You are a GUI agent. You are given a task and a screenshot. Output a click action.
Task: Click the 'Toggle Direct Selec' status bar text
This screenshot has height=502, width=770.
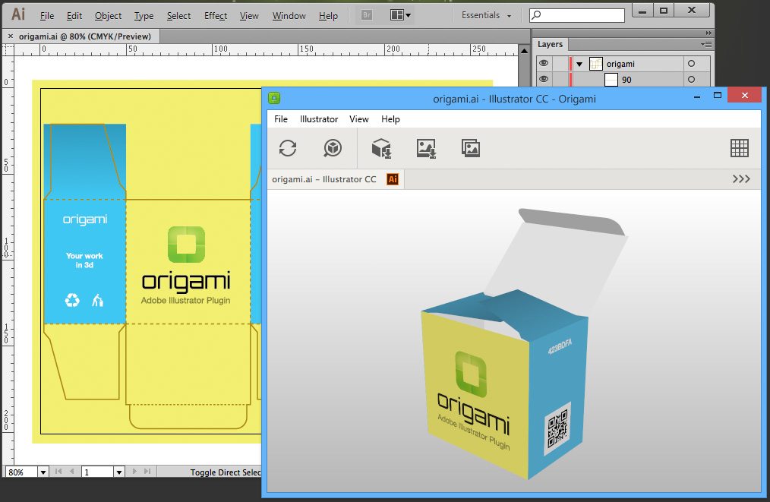click(x=226, y=472)
